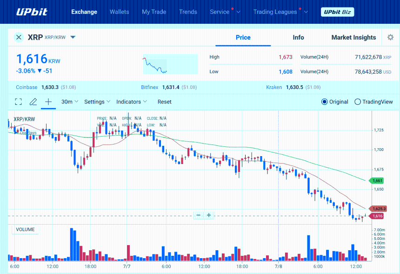Click the High value 1,673
Image resolution: width=400 pixels, height=274 pixels.
point(286,57)
